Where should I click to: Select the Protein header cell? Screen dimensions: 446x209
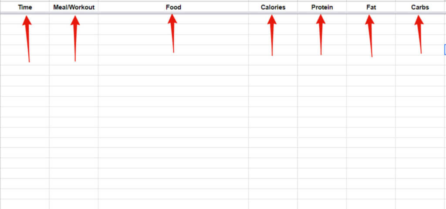(x=322, y=7)
